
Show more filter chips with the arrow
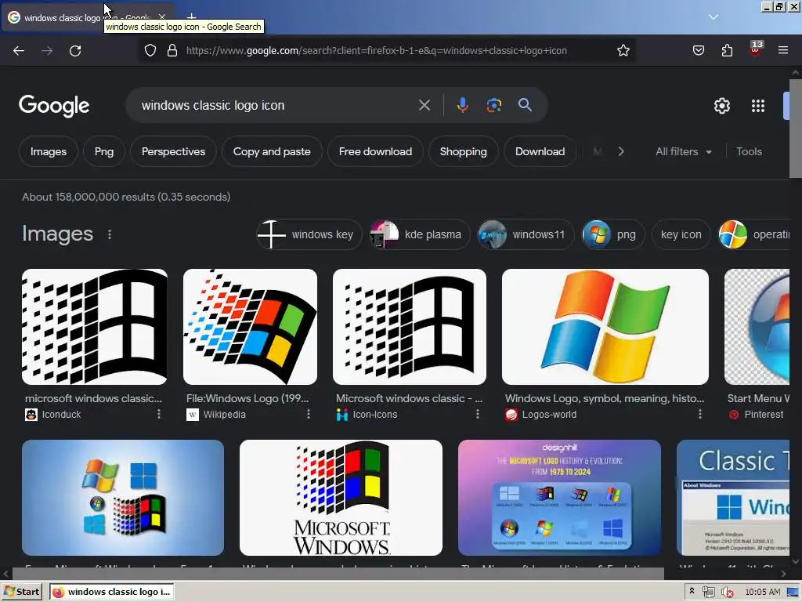[621, 151]
